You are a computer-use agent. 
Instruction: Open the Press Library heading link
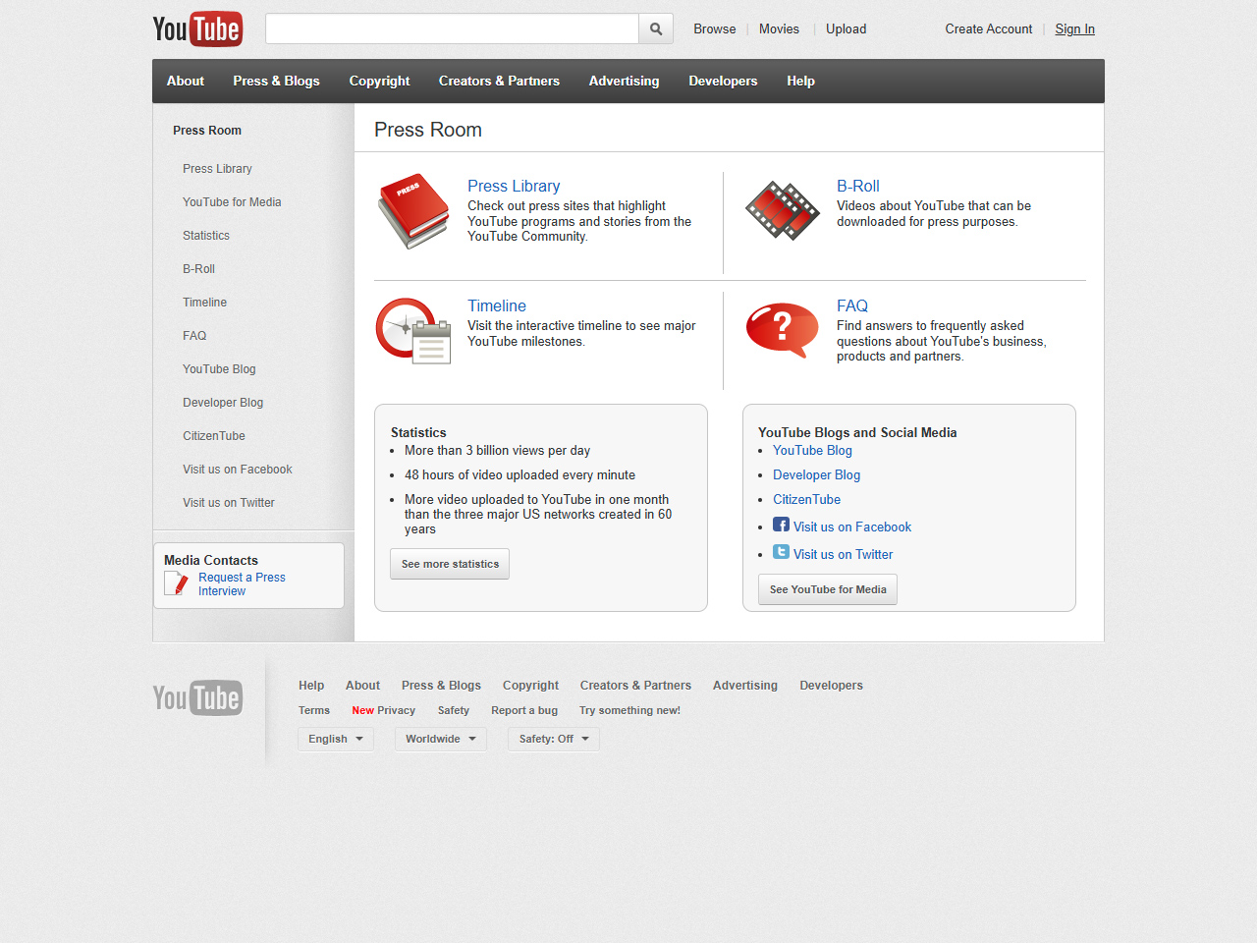(514, 186)
